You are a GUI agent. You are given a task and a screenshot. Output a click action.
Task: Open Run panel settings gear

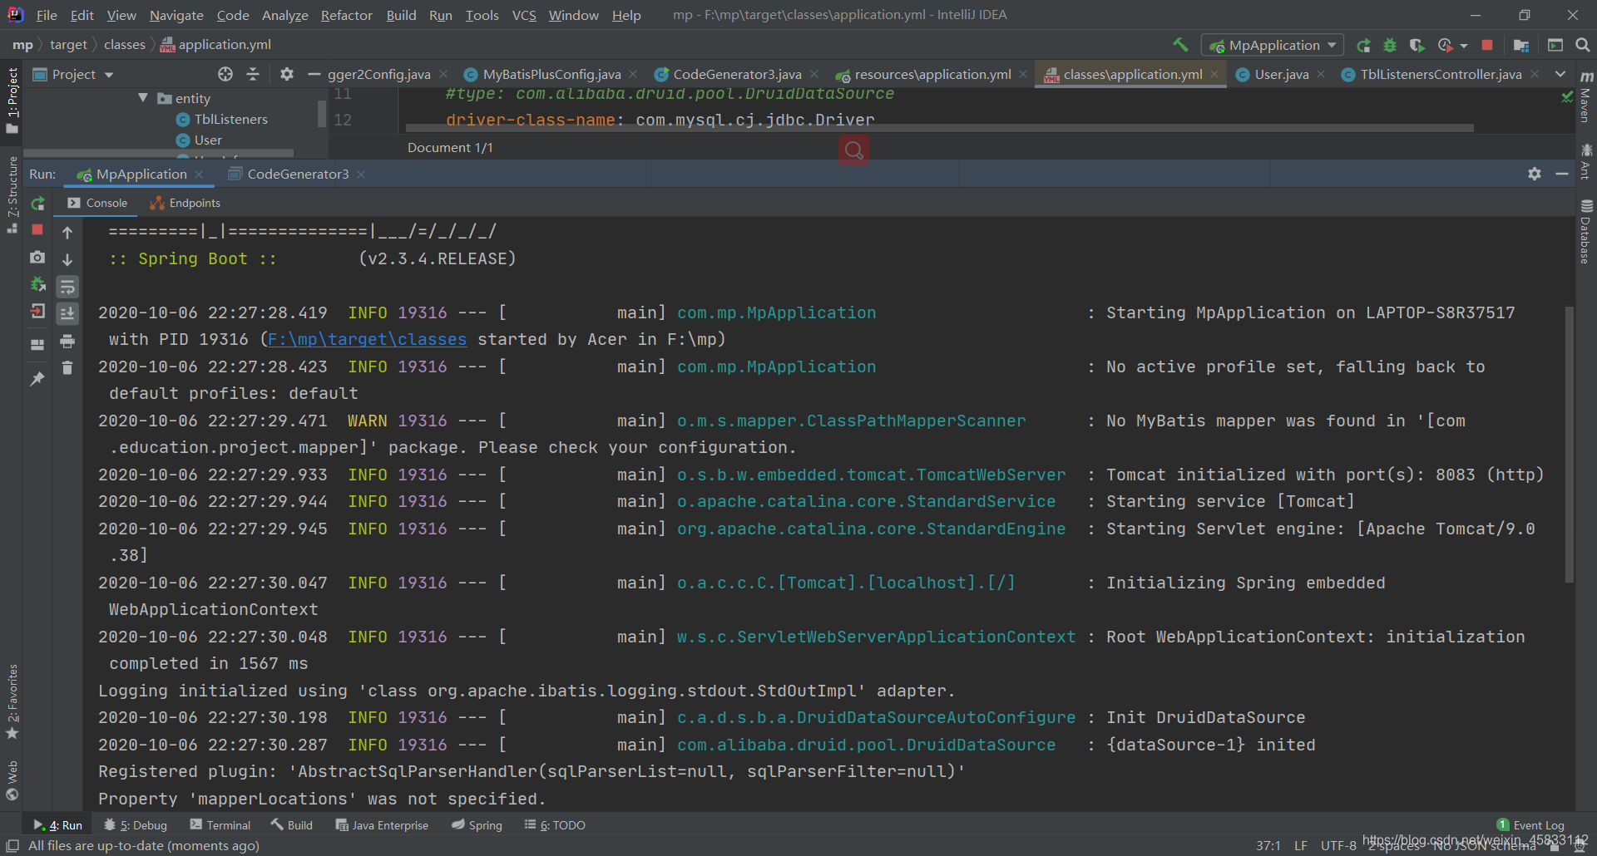point(1535,174)
